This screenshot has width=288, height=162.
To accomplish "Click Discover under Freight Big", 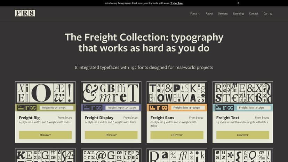I will click(x=45, y=135).
